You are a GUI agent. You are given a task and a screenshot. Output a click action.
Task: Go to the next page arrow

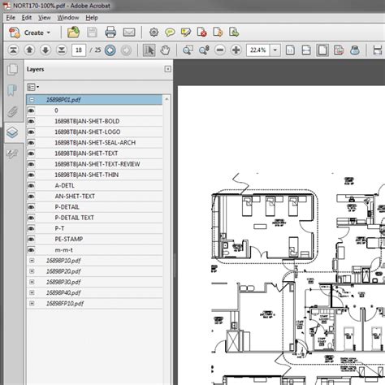(45, 50)
